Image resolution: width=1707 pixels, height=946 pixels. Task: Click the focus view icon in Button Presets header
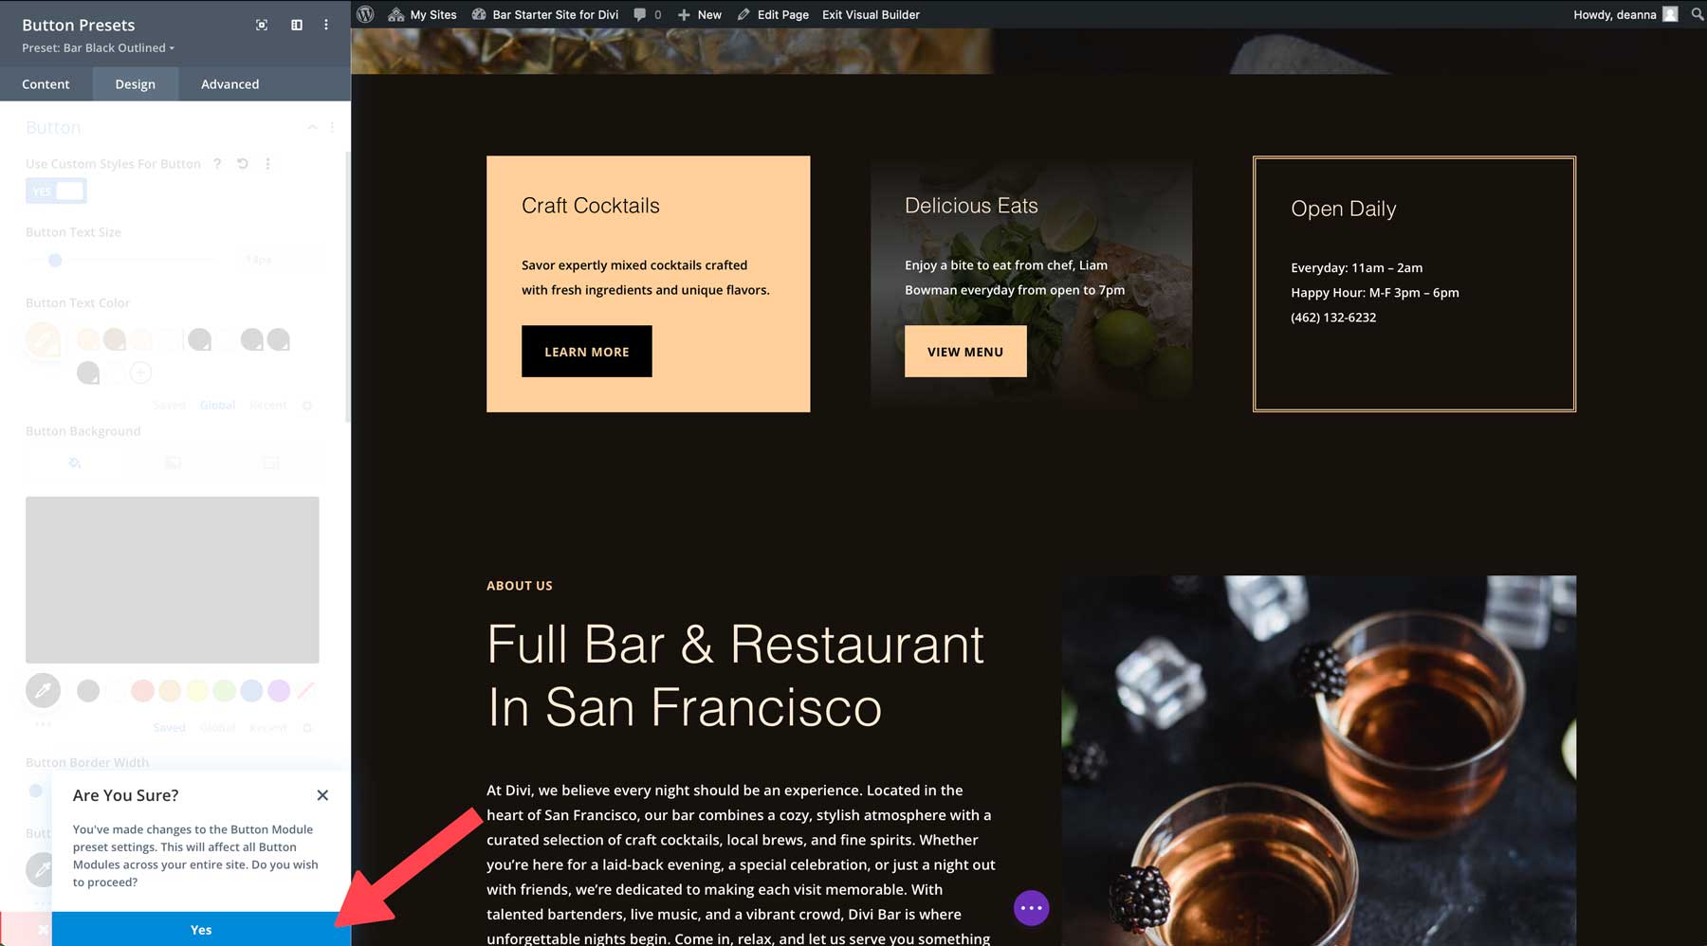261,25
